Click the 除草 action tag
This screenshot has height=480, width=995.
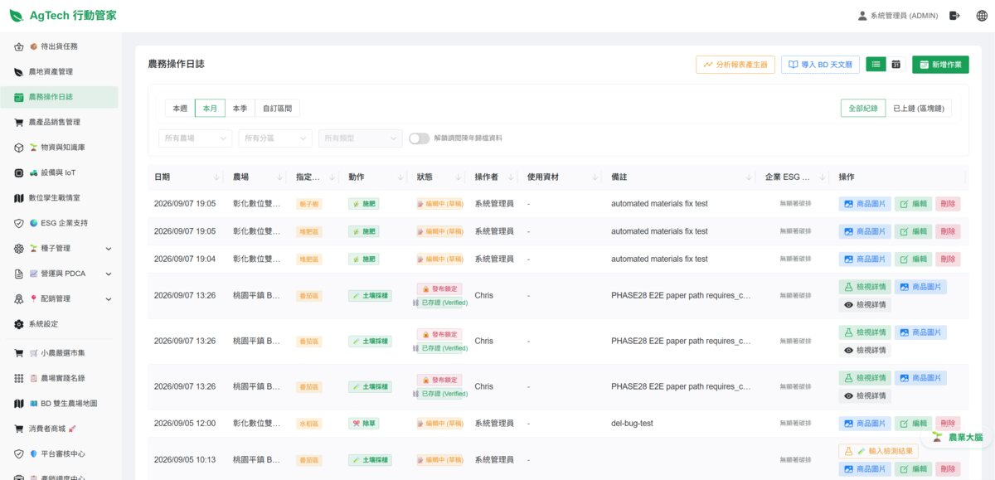pyautogui.click(x=364, y=424)
